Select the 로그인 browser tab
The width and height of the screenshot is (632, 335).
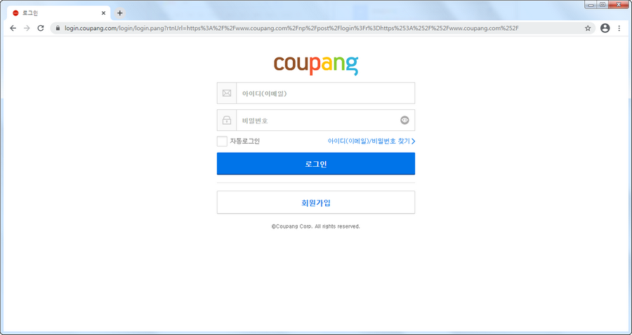pos(58,13)
